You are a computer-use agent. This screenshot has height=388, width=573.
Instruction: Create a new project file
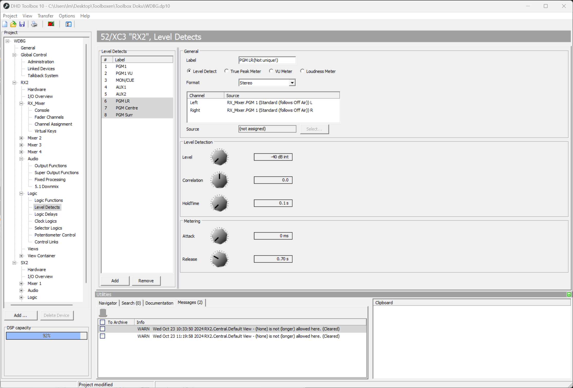coord(5,24)
